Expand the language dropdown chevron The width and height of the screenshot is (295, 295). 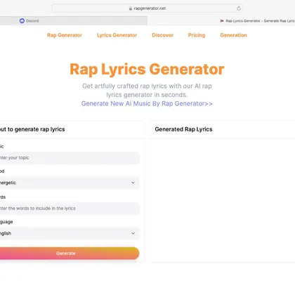pos(133,233)
